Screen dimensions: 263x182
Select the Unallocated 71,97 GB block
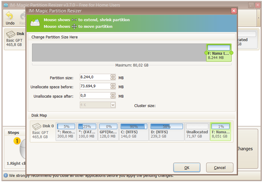[x=197, y=132]
